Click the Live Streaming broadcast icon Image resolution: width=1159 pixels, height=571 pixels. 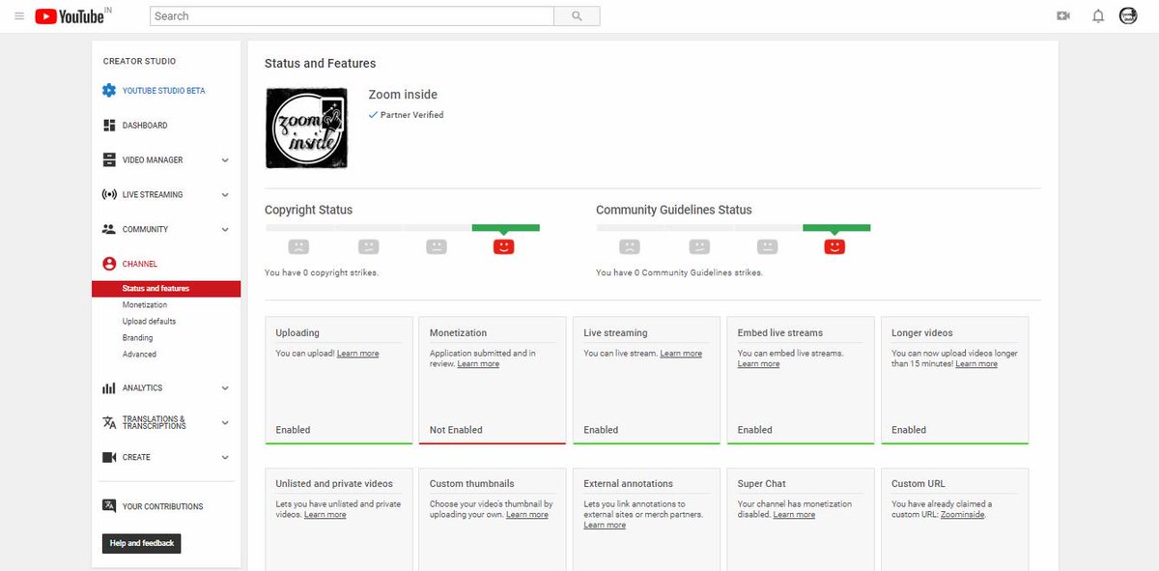pyautogui.click(x=109, y=195)
